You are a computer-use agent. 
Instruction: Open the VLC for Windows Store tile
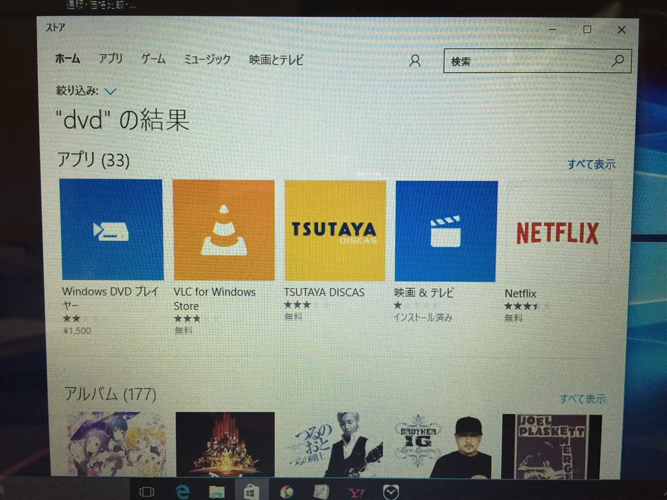coord(224,230)
